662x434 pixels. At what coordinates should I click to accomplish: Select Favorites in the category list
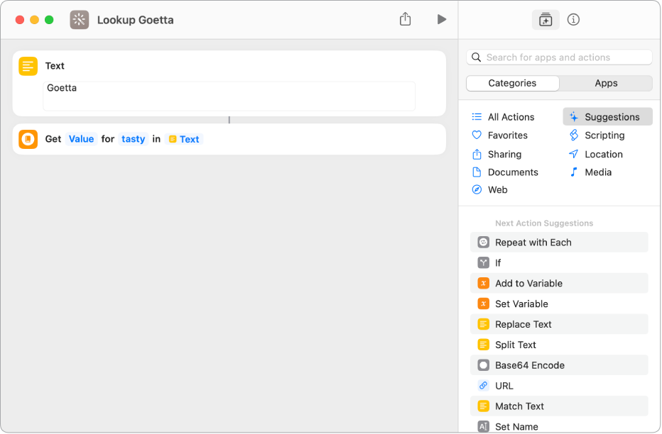507,135
